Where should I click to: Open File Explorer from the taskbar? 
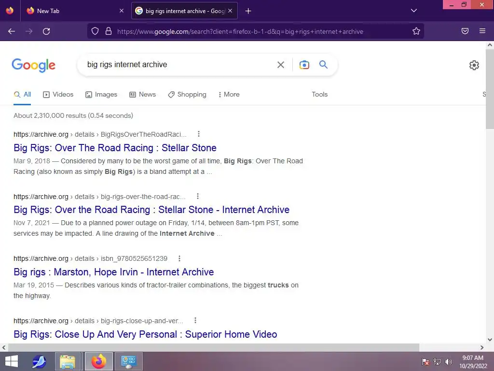[68, 361]
